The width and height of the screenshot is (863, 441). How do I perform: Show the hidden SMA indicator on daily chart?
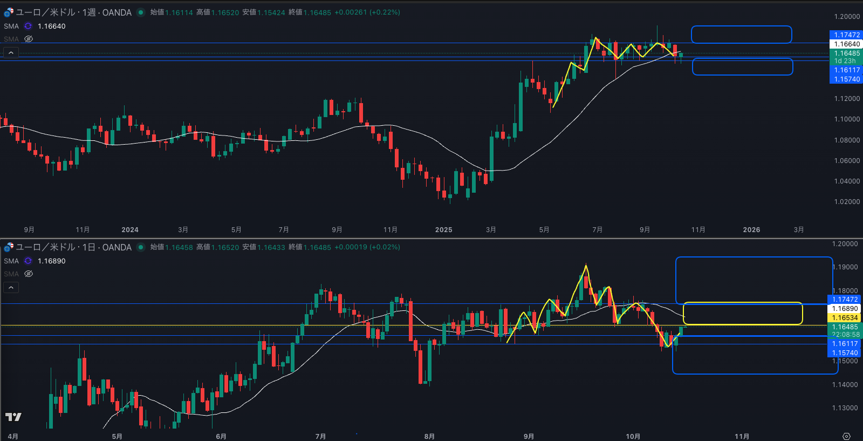(29, 274)
